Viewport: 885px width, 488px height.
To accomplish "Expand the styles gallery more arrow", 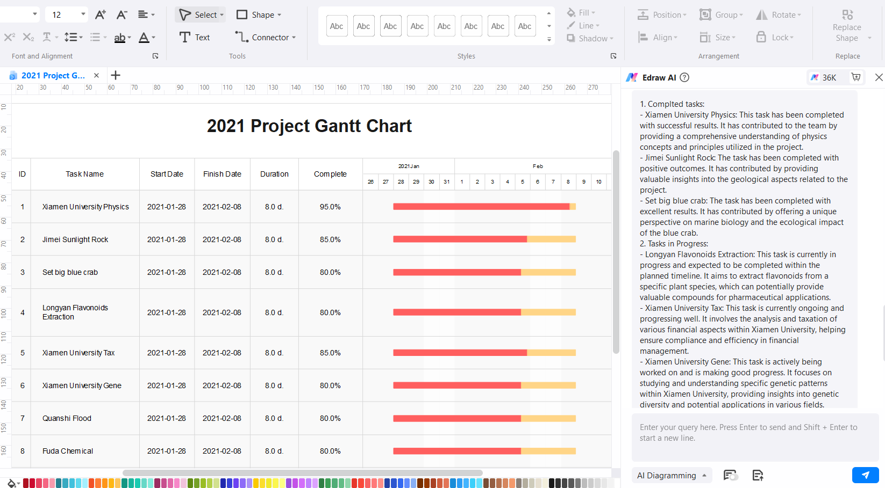I will [x=549, y=39].
